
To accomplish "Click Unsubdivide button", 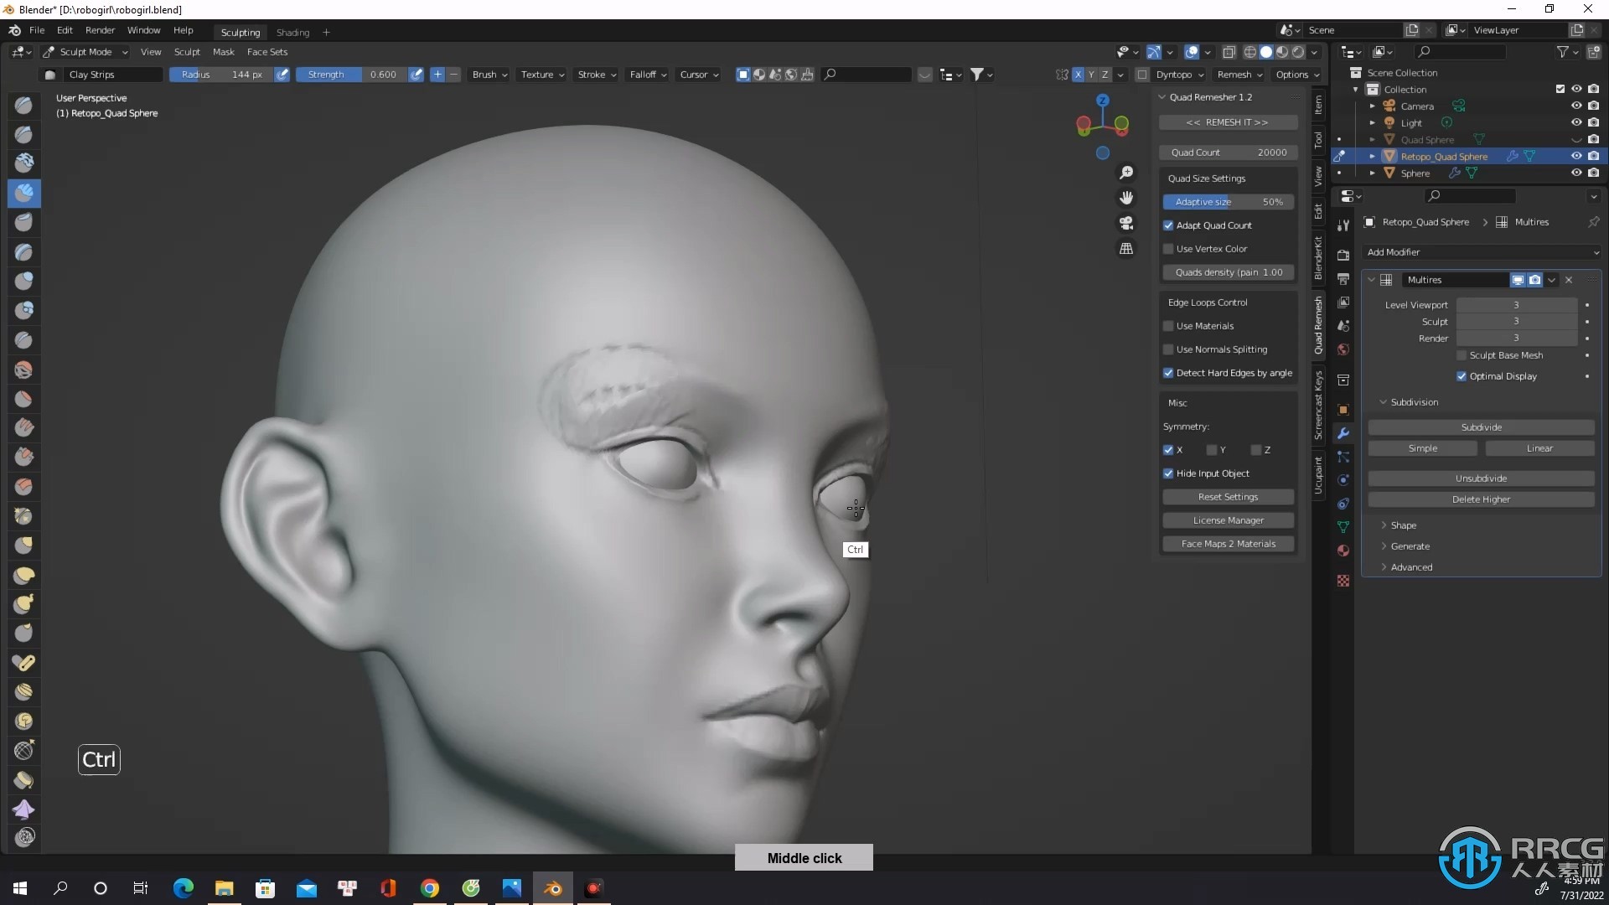I will coord(1481,478).
